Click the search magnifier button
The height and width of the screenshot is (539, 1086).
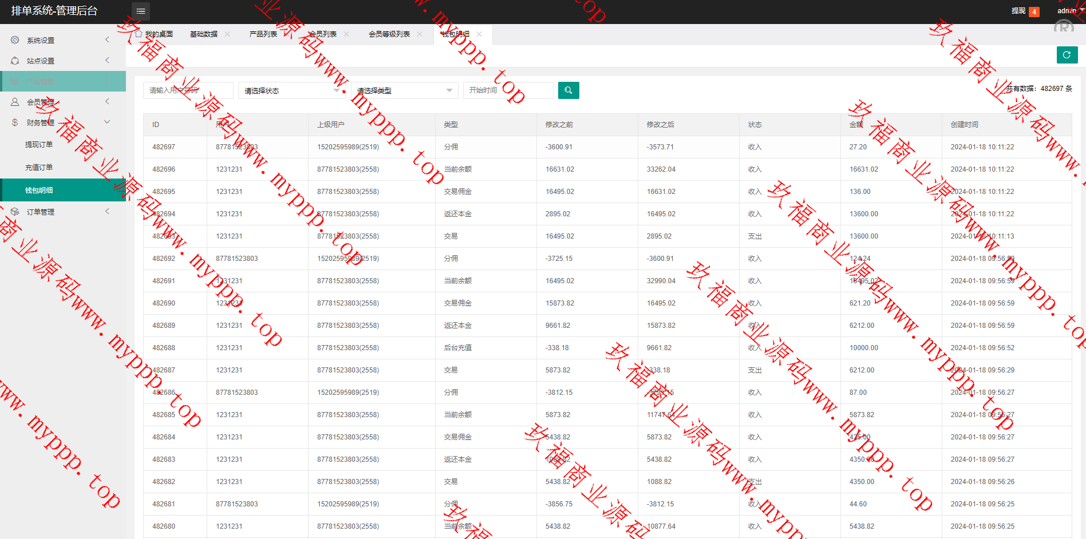(x=568, y=90)
